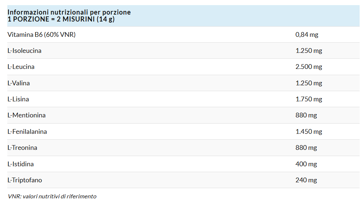Image resolution: width=364 pixels, height=202 pixels.
Task: Select the 'L-Istidina' row label
Action: 20,164
